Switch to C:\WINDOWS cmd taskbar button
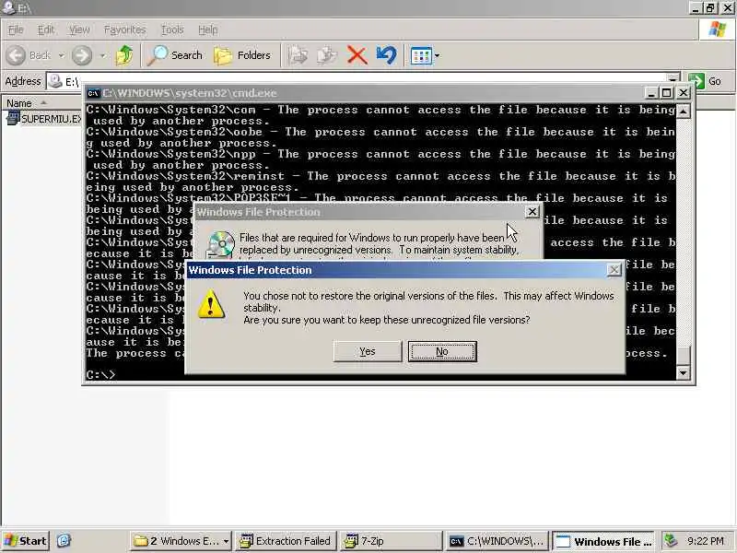The image size is (737, 553). click(x=497, y=541)
